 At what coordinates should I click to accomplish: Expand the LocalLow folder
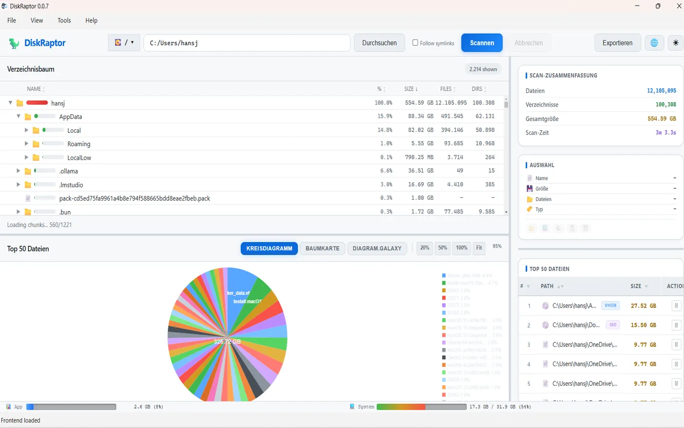pos(27,157)
